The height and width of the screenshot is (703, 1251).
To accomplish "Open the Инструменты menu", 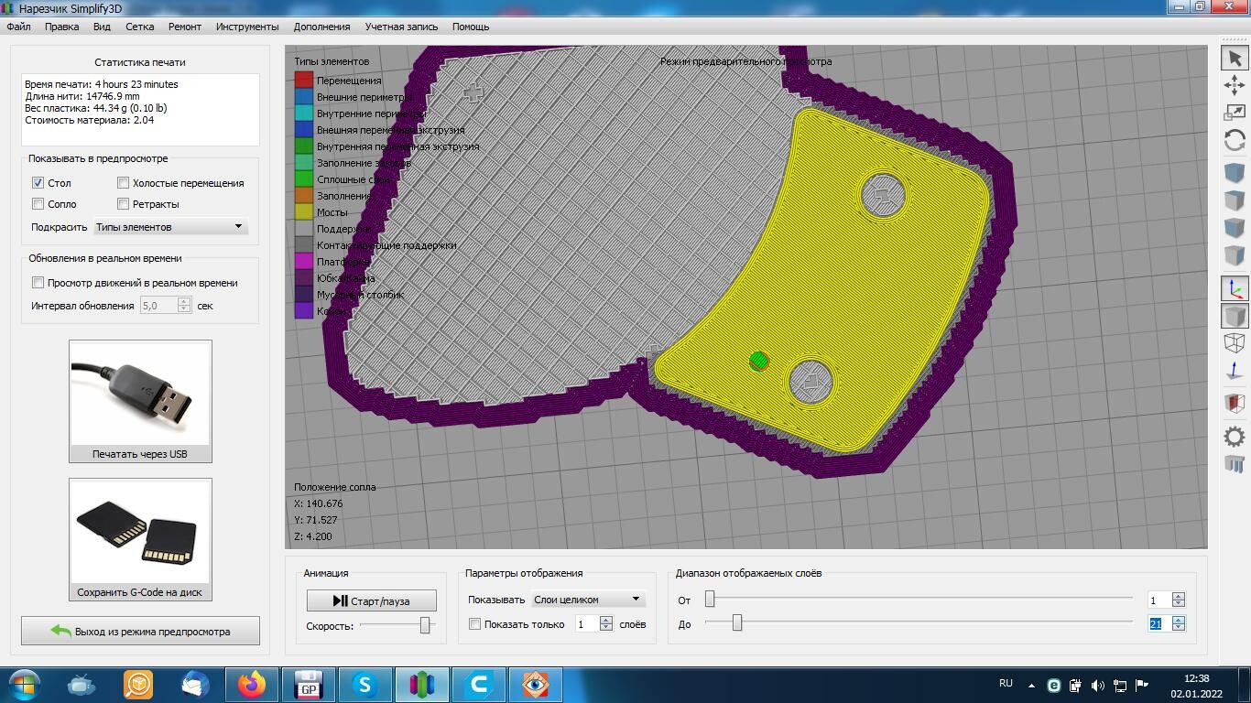I will click(x=247, y=27).
